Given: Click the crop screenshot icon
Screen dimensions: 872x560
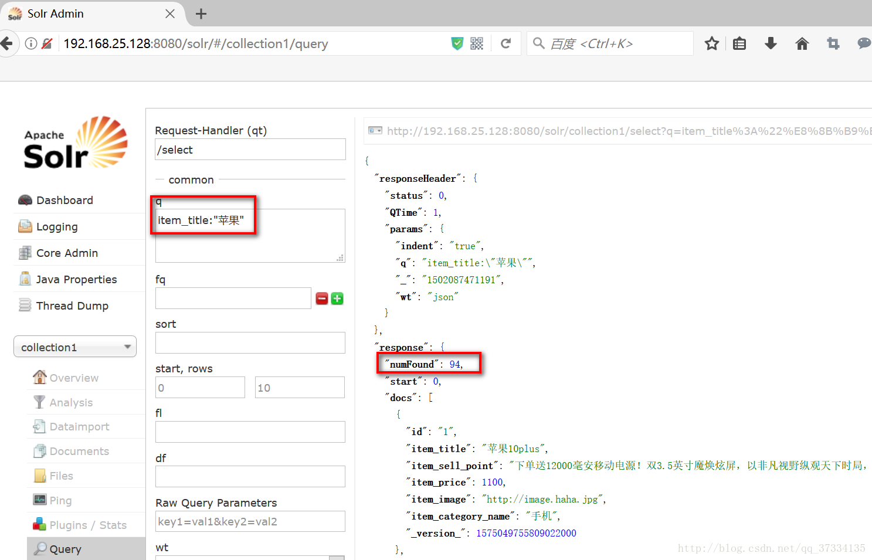Looking at the screenshot, I should (x=833, y=43).
